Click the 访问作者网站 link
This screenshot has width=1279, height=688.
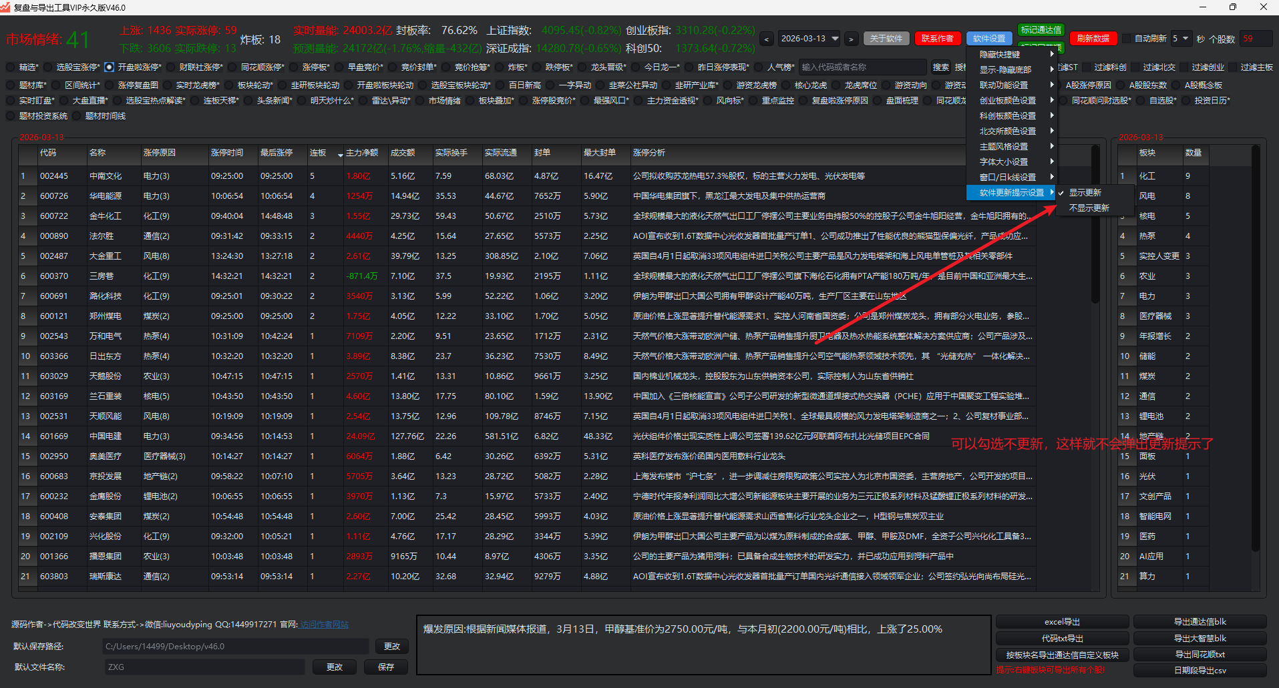pos(325,625)
